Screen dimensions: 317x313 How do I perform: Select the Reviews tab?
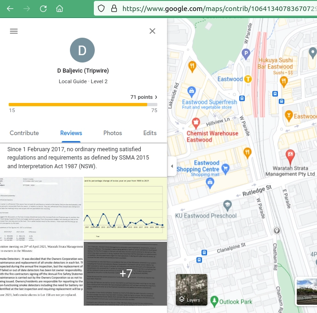(71, 133)
